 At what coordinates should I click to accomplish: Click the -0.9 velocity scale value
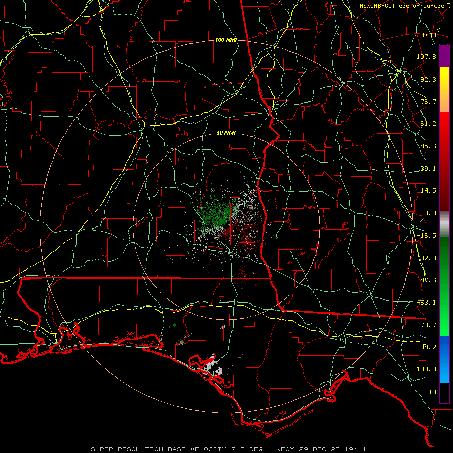[428, 213]
